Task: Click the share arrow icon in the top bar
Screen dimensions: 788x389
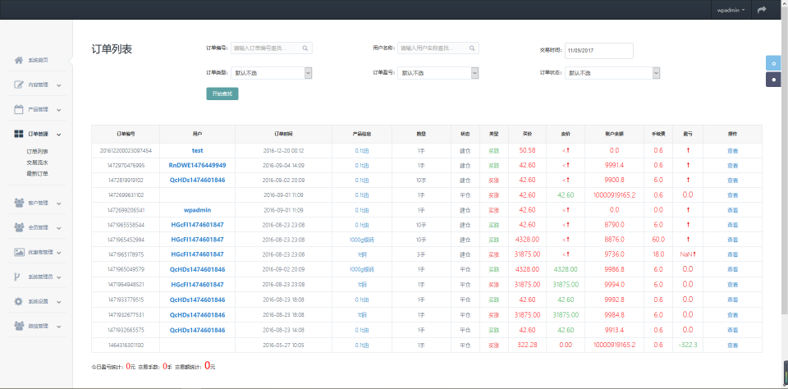Action: point(762,10)
